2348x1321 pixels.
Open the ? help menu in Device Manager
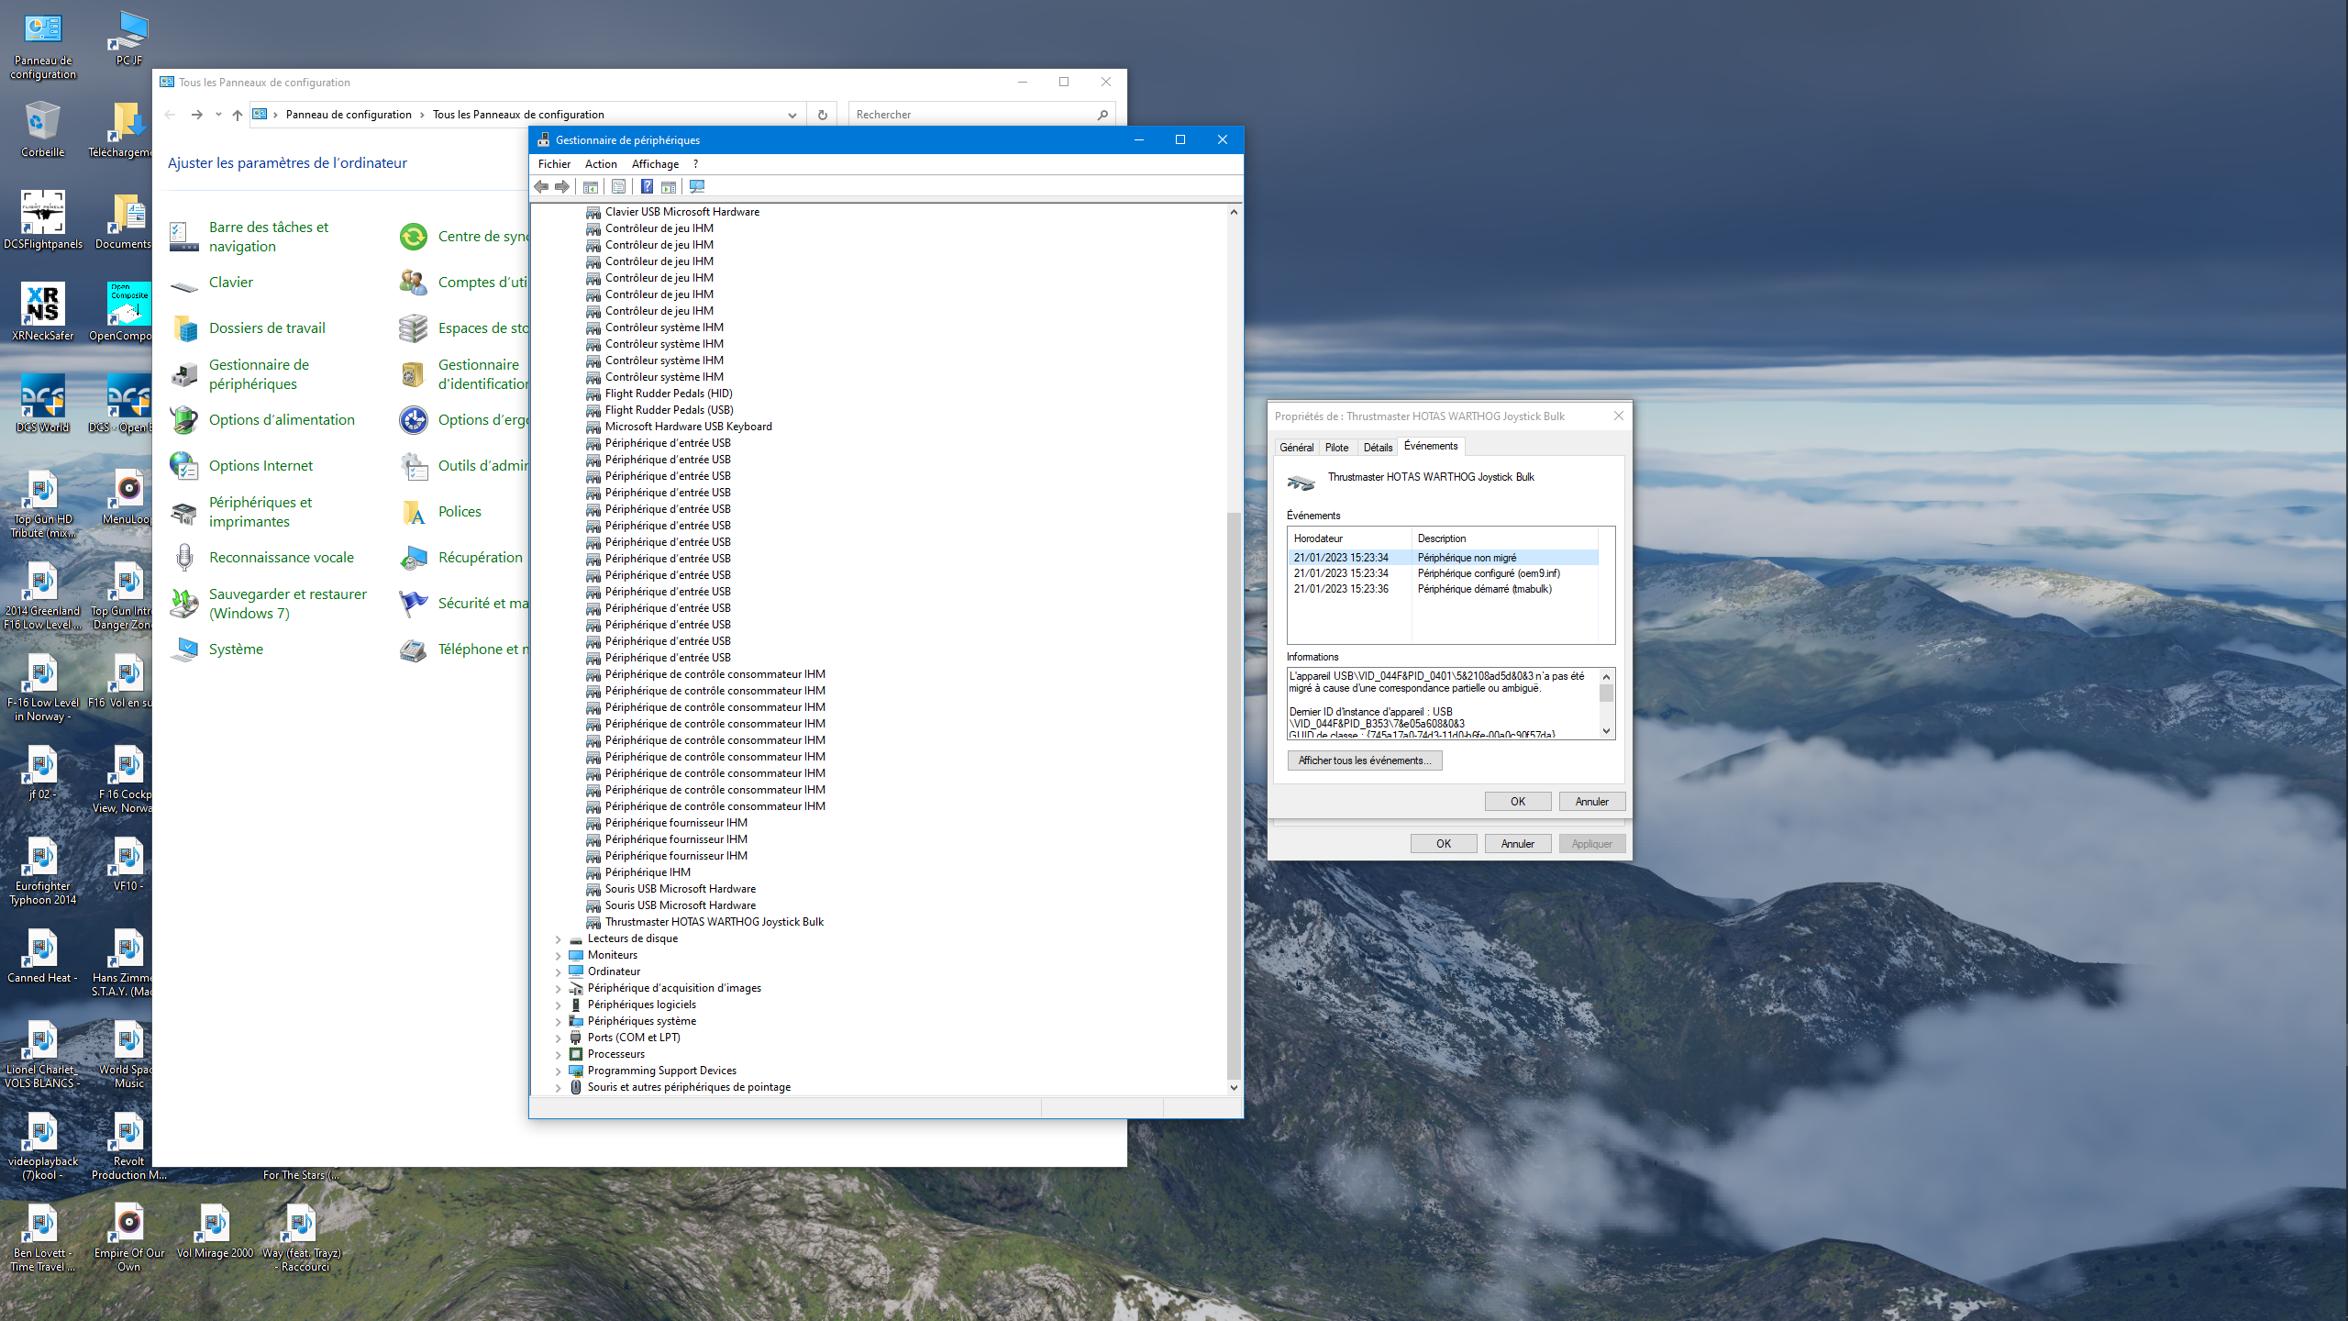pyautogui.click(x=695, y=164)
